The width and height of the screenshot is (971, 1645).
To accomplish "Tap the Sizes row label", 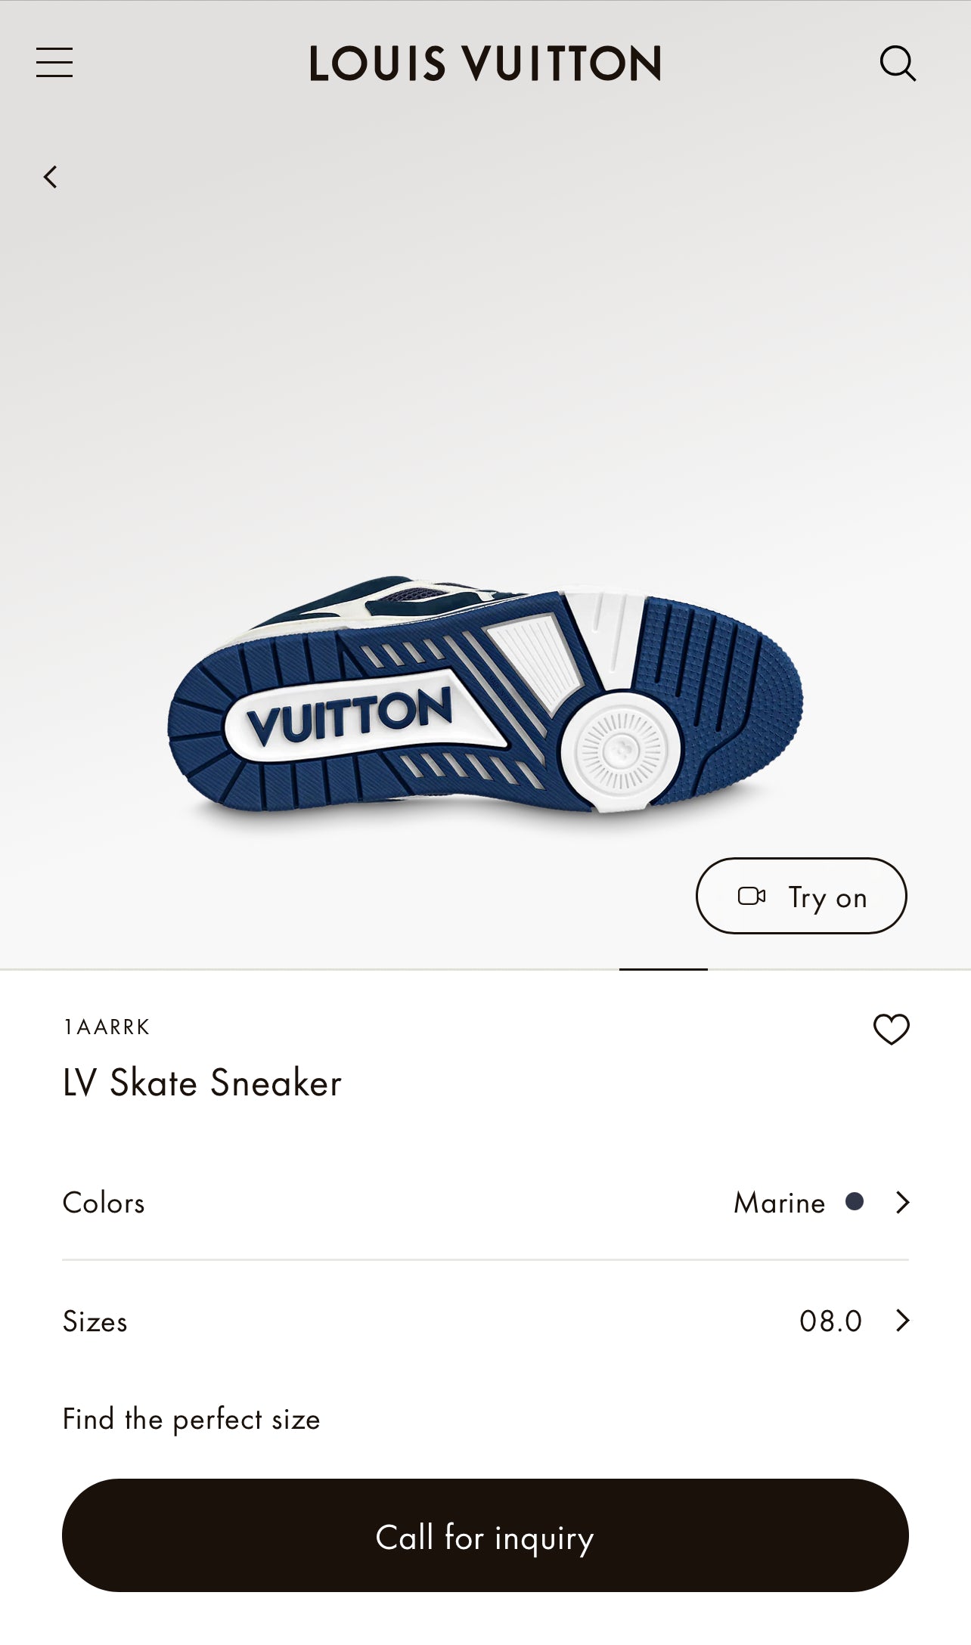I will (95, 1321).
